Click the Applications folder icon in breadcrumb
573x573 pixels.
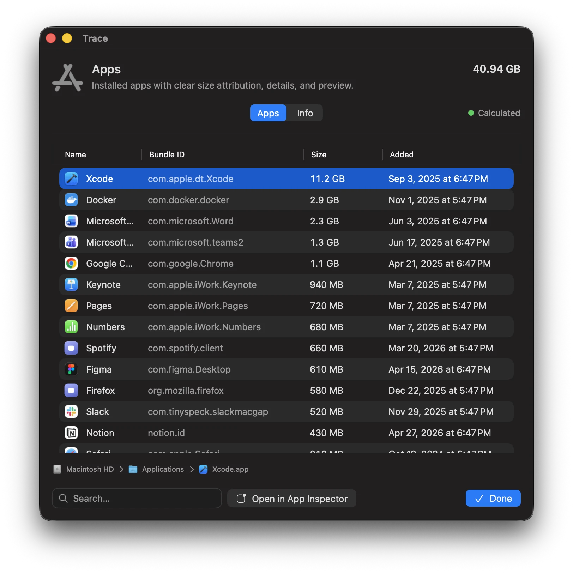pos(133,469)
